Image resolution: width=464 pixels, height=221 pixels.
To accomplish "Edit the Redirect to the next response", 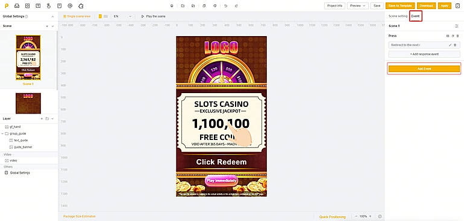I will pyautogui.click(x=450, y=45).
